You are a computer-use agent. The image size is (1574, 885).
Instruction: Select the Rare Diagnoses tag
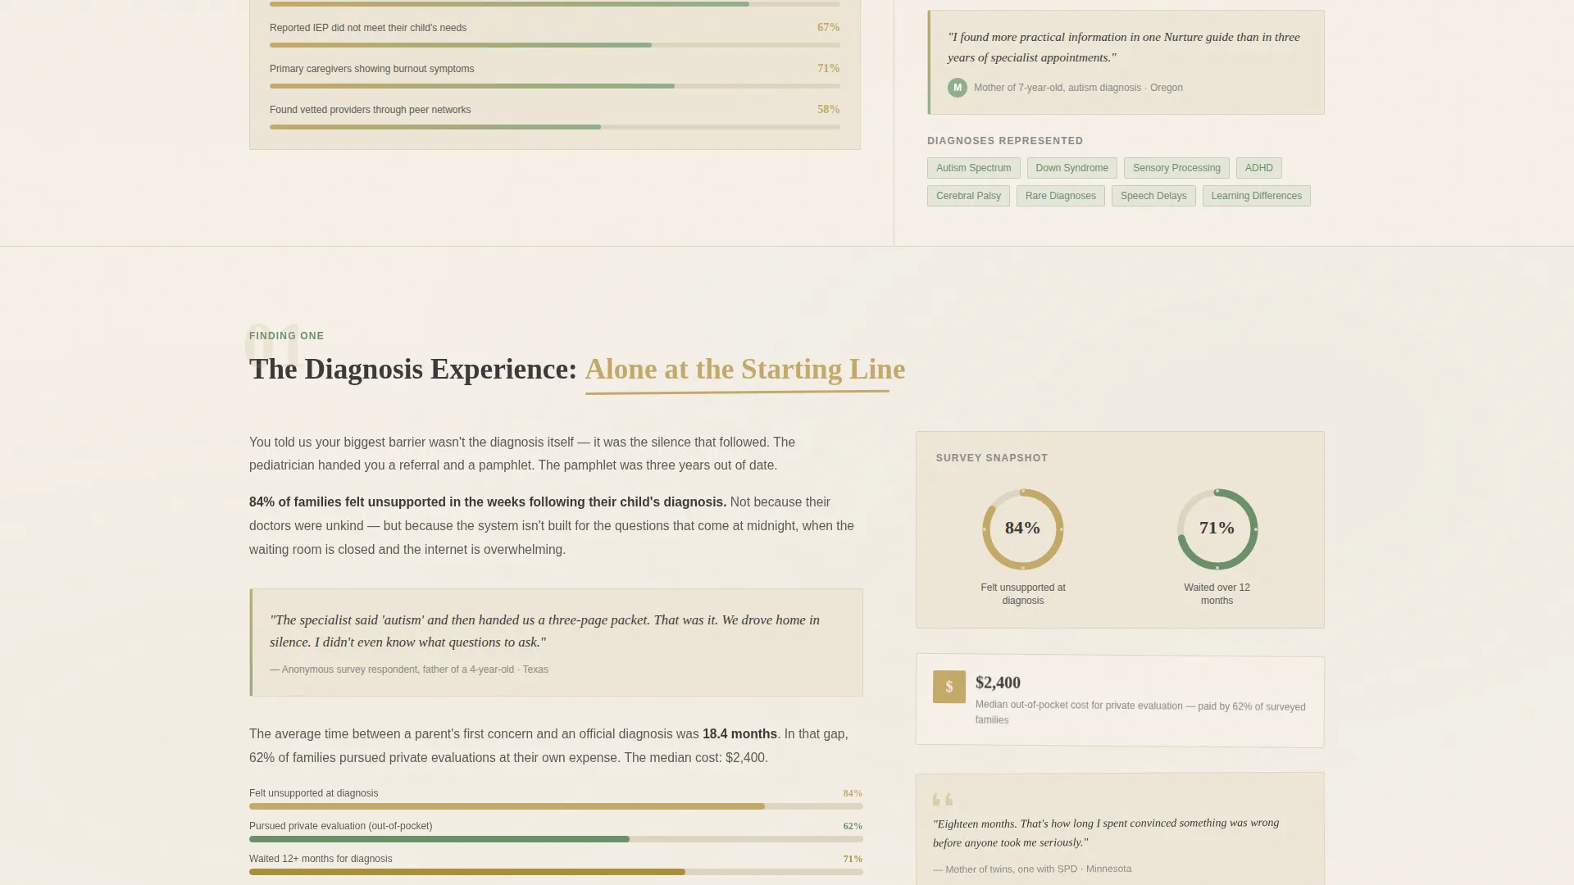tap(1060, 196)
